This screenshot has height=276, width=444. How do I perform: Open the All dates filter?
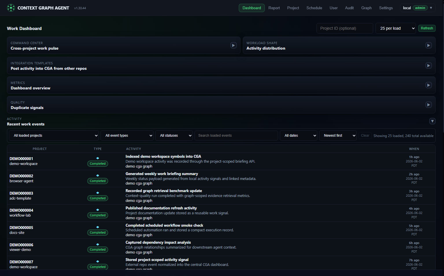pyautogui.click(x=299, y=136)
